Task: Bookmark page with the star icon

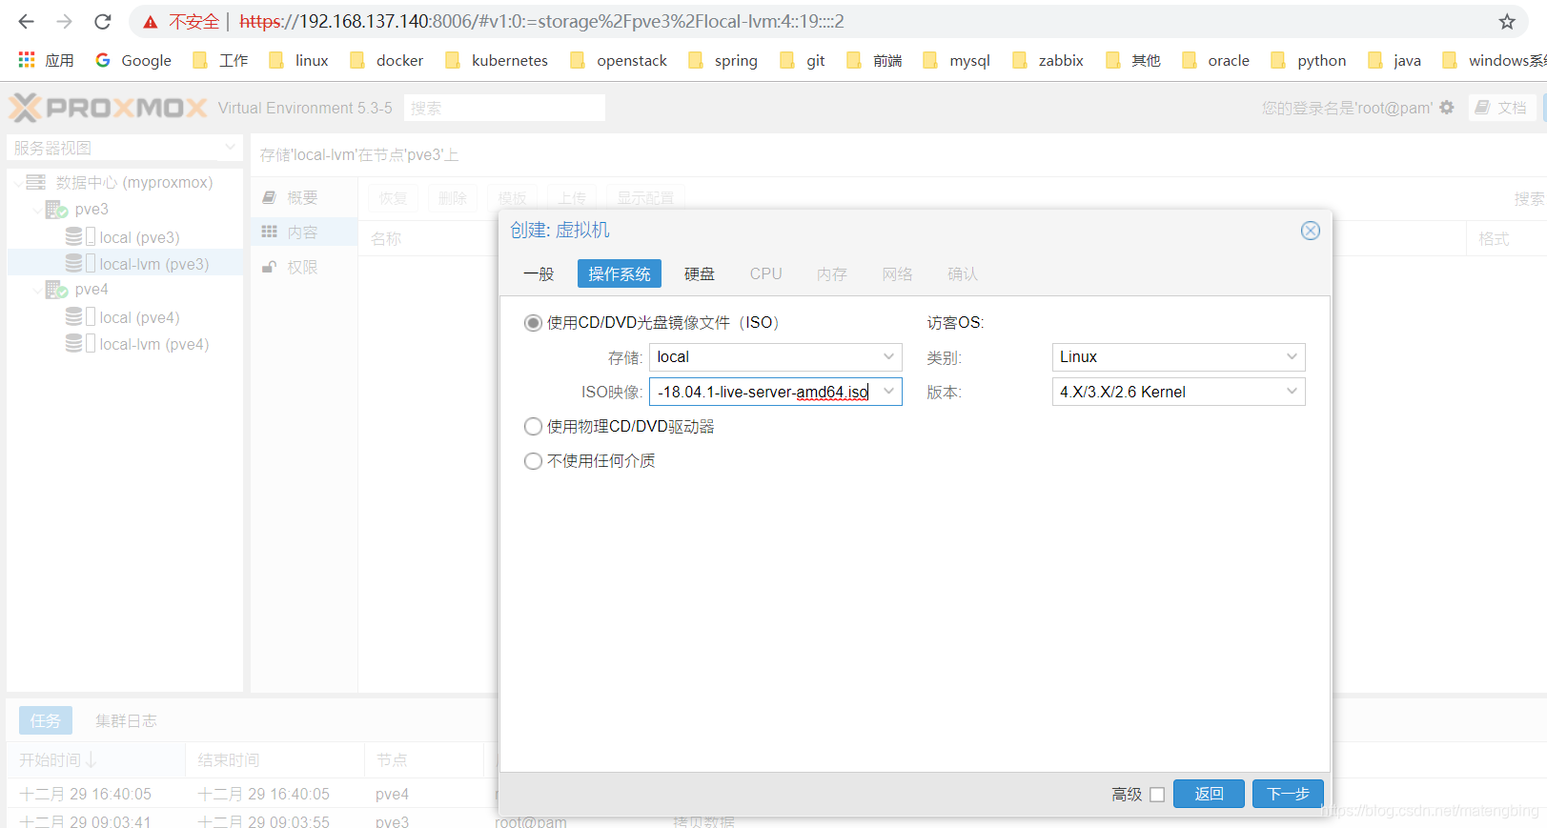Action: [1507, 21]
